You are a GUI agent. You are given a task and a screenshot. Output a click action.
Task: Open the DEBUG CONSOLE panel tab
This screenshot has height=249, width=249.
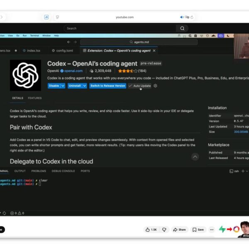(63, 171)
